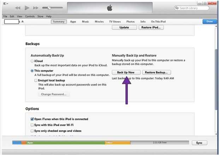Screen dimensions: 219x155
Task: Switch to the Photos tab
Action: 130,21
